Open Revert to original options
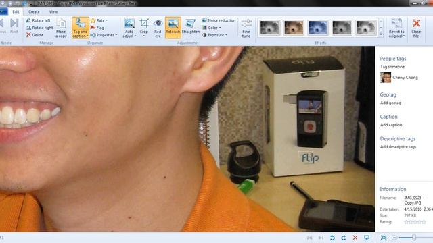Screen dimensions: 433x243 click(396, 28)
